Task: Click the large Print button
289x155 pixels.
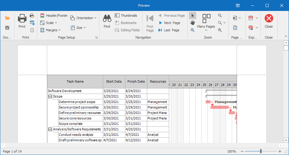Action: (x=22, y=21)
